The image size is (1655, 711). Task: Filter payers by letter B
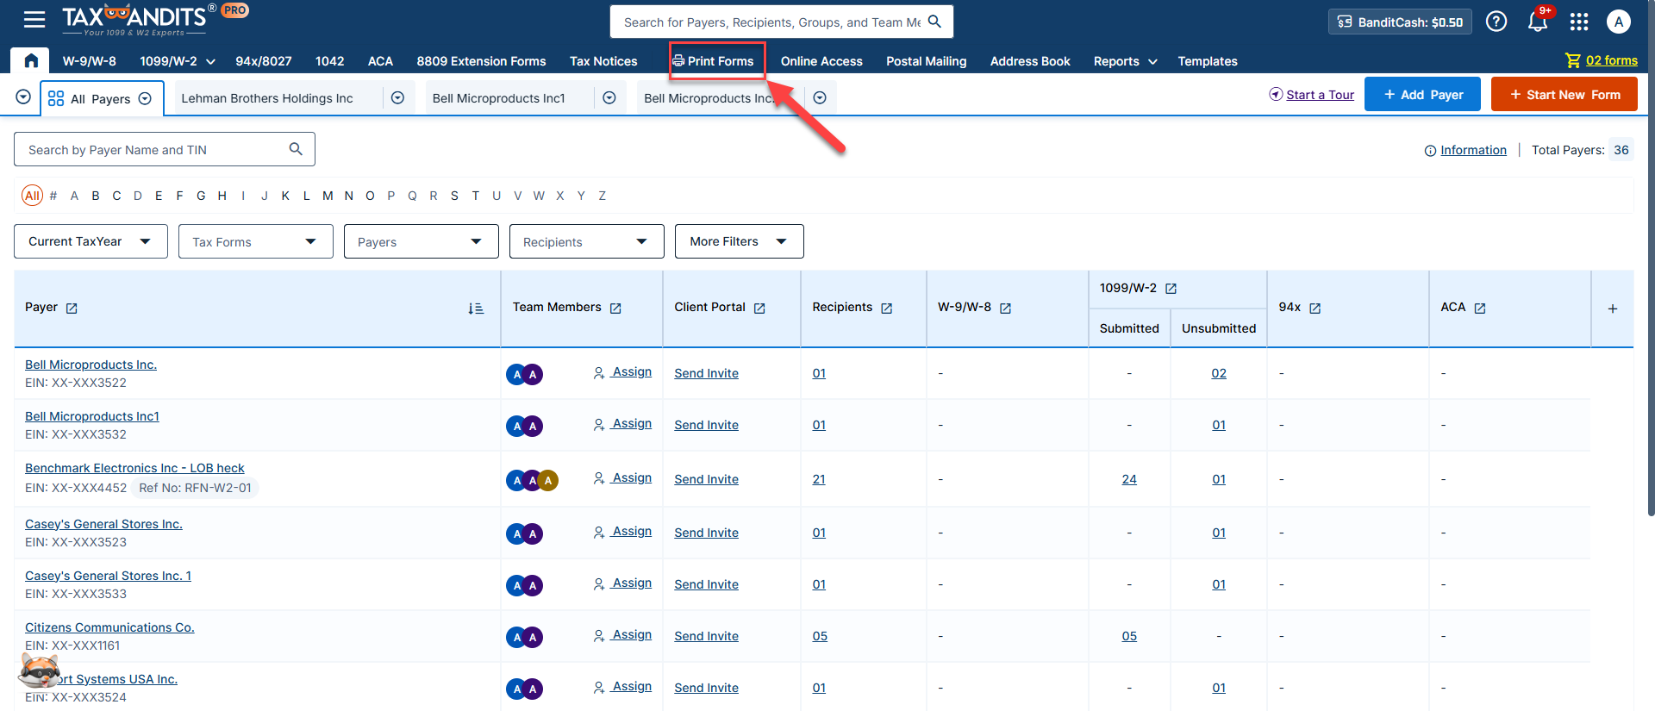pos(96,196)
